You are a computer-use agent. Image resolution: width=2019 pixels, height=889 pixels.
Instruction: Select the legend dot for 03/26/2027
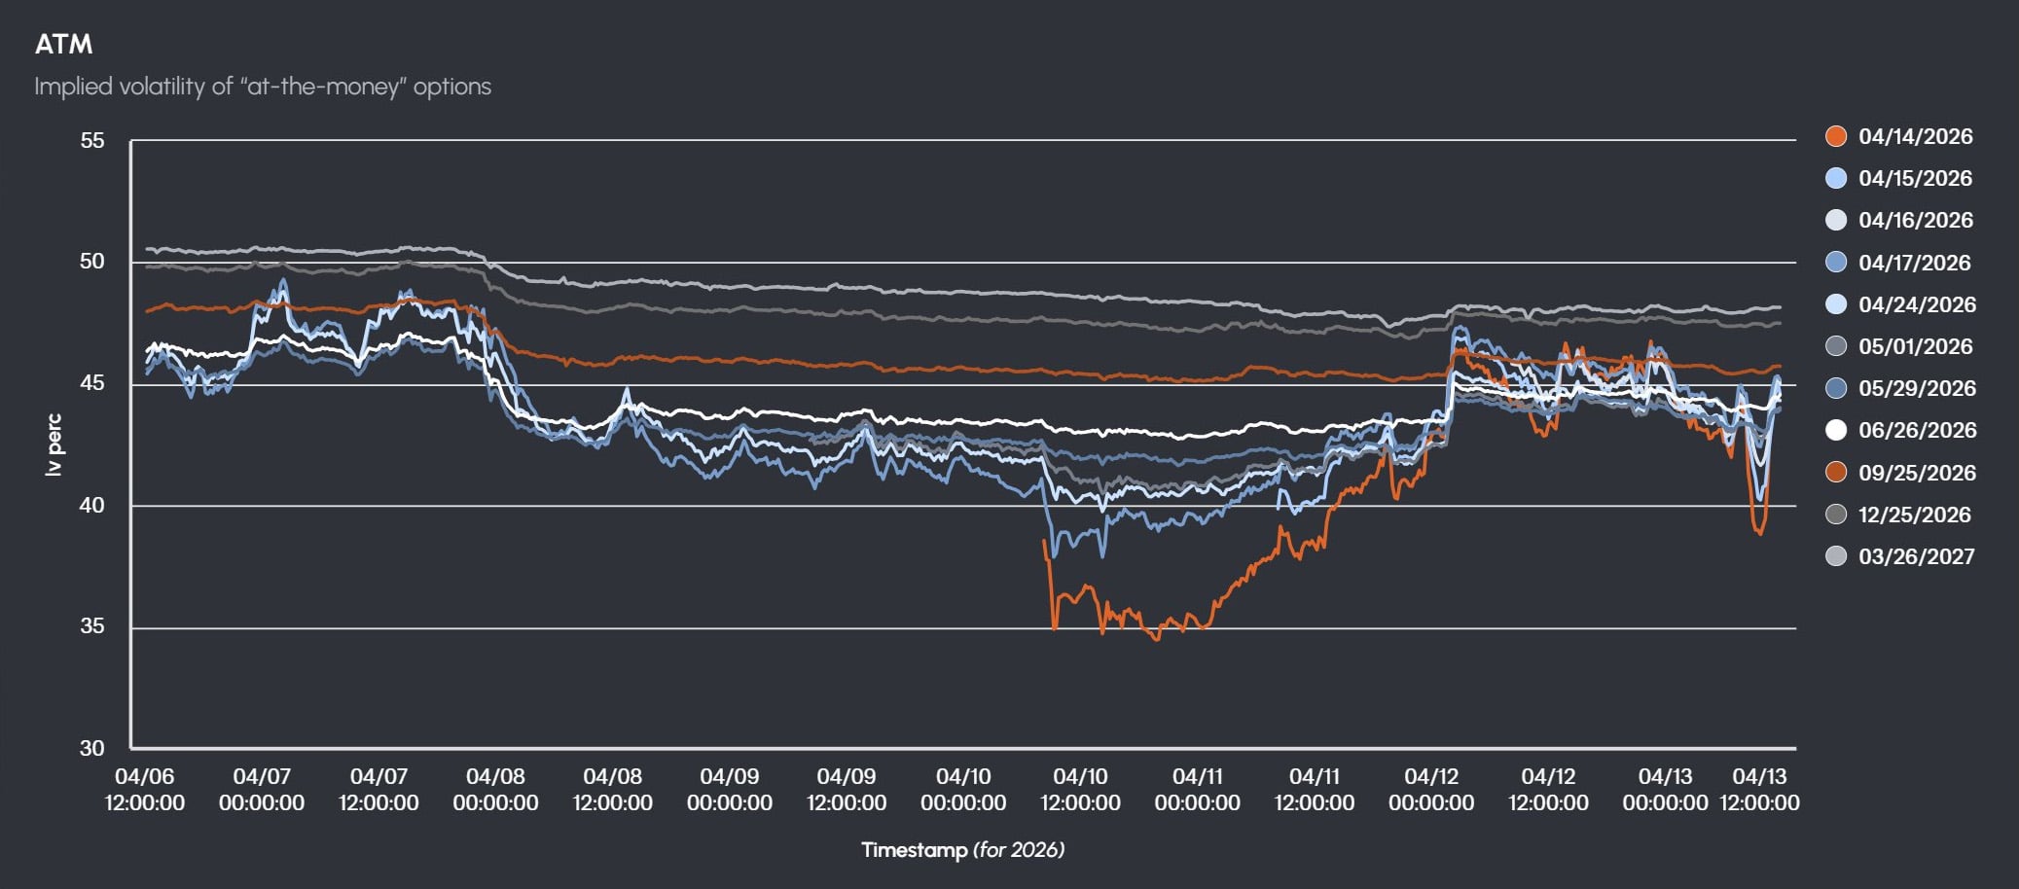coord(1836,556)
